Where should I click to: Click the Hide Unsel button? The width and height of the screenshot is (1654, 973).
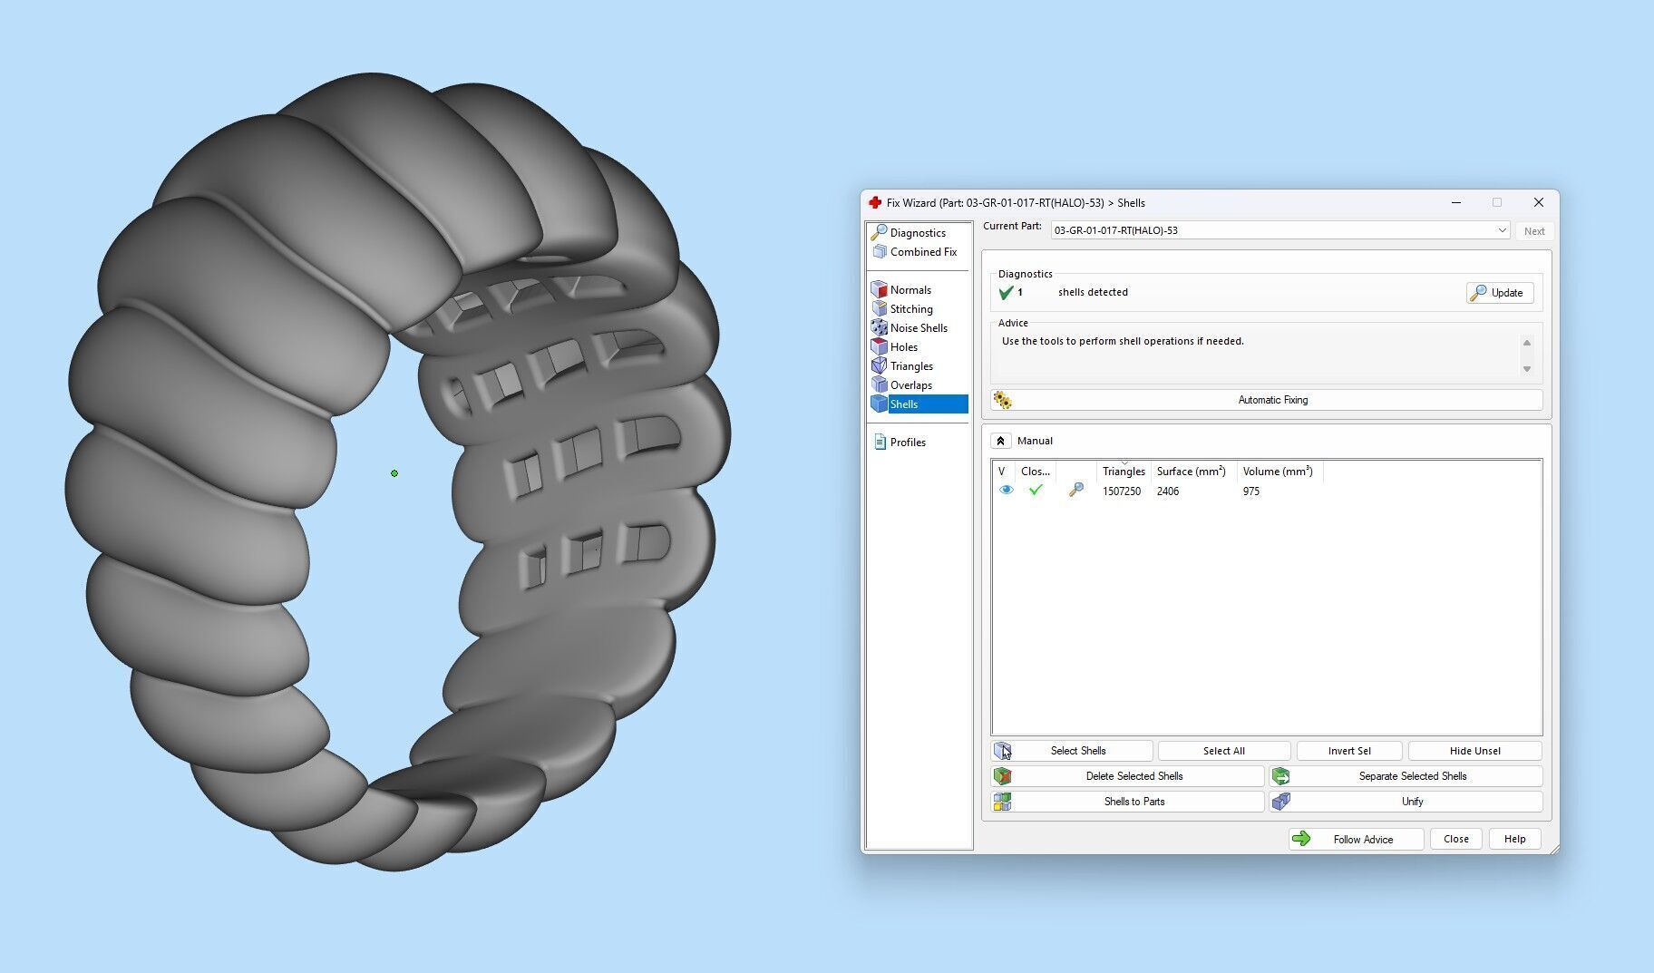coord(1475,751)
